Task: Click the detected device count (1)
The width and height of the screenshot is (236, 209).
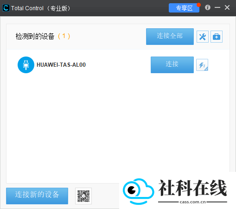Action: pyautogui.click(x=64, y=36)
